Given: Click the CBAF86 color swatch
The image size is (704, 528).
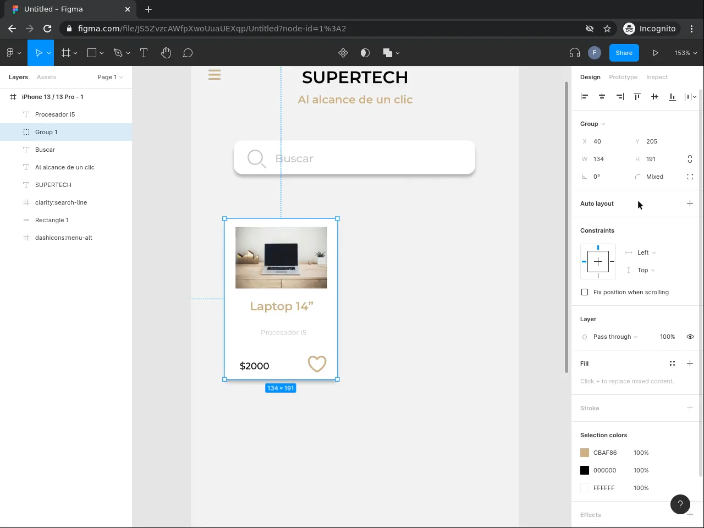Looking at the screenshot, I should point(585,453).
